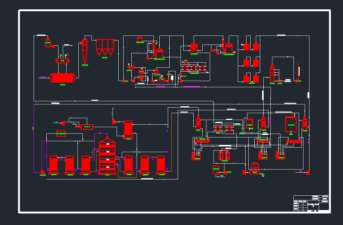Viewport: 343px width, 225px height.
Task: Select the small vessel at top-left of drawing
Action: click(x=48, y=43)
